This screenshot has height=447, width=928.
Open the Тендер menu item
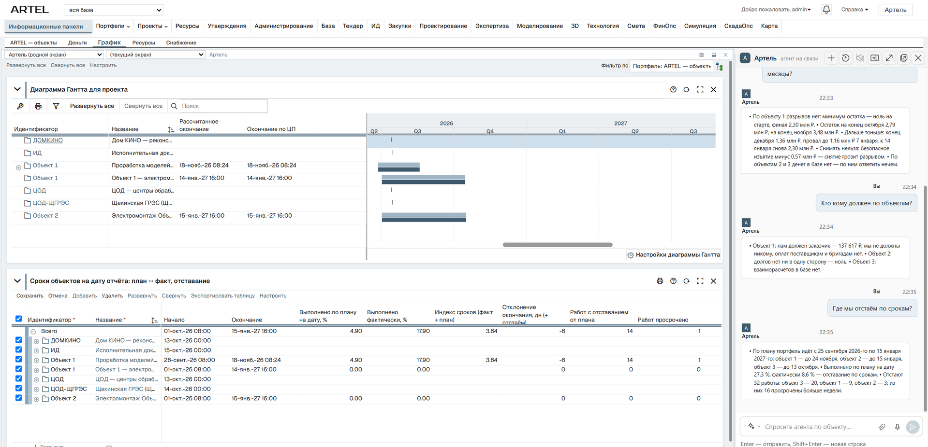[x=353, y=26]
